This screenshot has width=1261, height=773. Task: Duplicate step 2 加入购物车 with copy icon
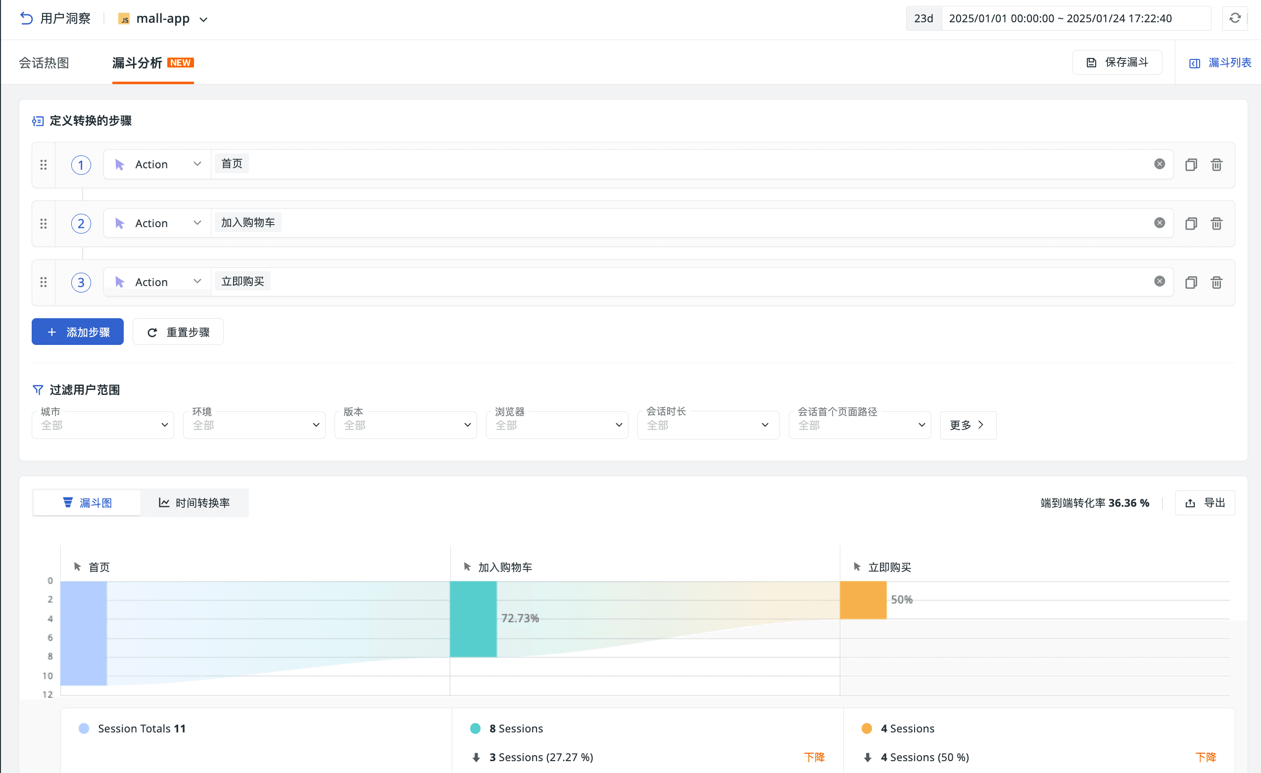click(x=1190, y=224)
